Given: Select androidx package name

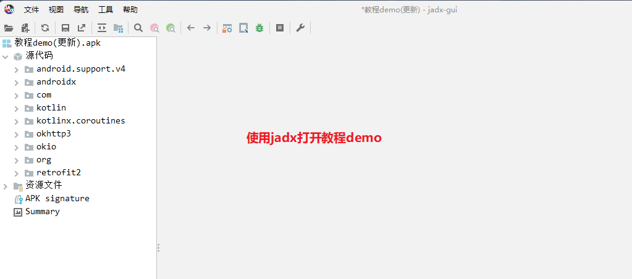Looking at the screenshot, I should point(56,81).
